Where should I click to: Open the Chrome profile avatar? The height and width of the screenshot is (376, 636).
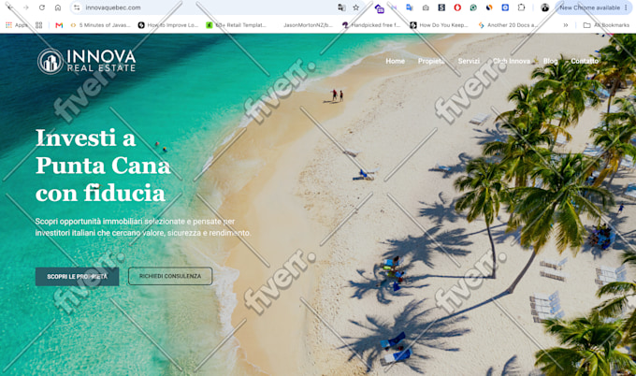pyautogui.click(x=544, y=7)
